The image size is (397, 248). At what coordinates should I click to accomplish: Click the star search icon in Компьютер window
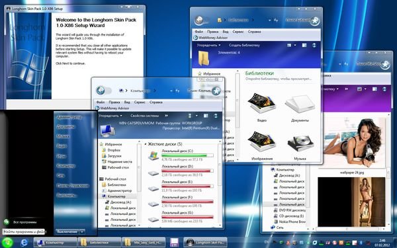click(216, 91)
